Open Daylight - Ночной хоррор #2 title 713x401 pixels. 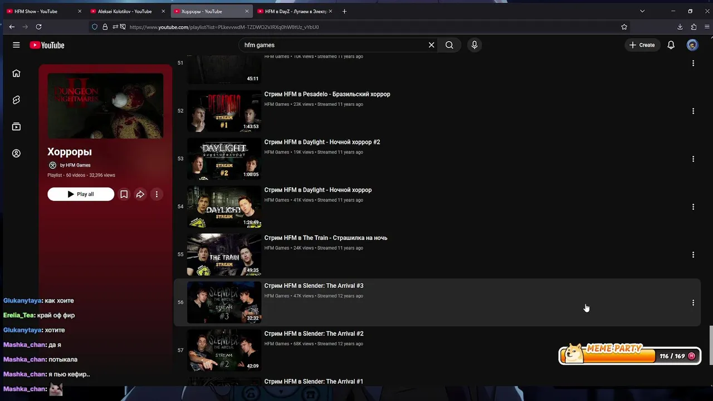322,142
